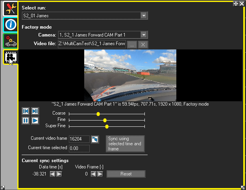
Task: Clear the video file with X button
Action: click(143, 44)
